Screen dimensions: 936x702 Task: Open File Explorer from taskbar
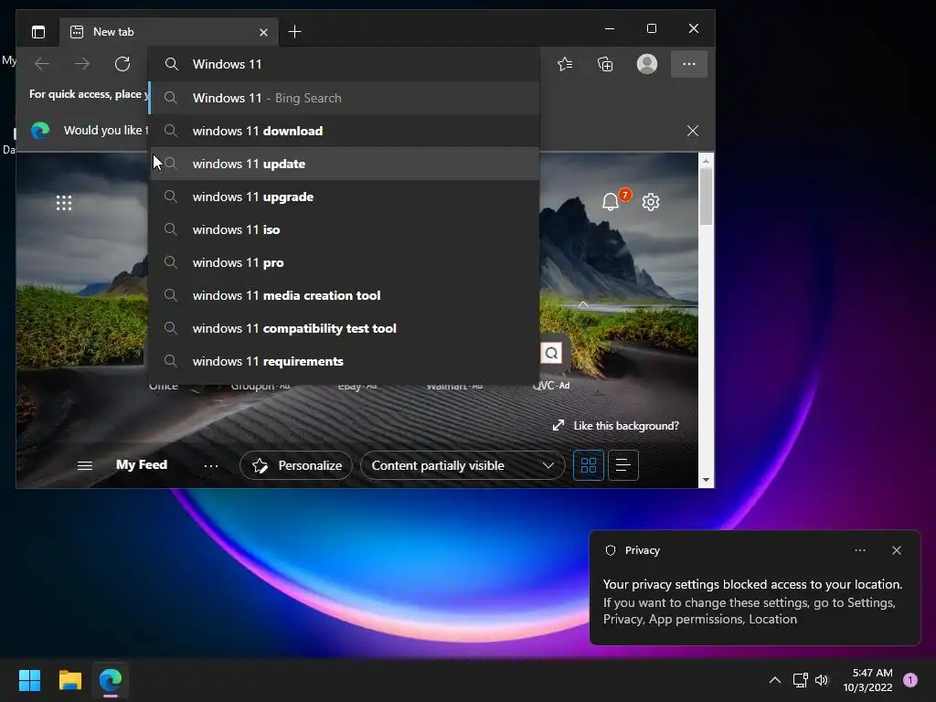tap(69, 680)
